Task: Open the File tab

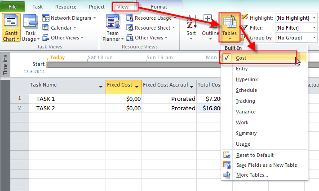Action: pos(13,7)
